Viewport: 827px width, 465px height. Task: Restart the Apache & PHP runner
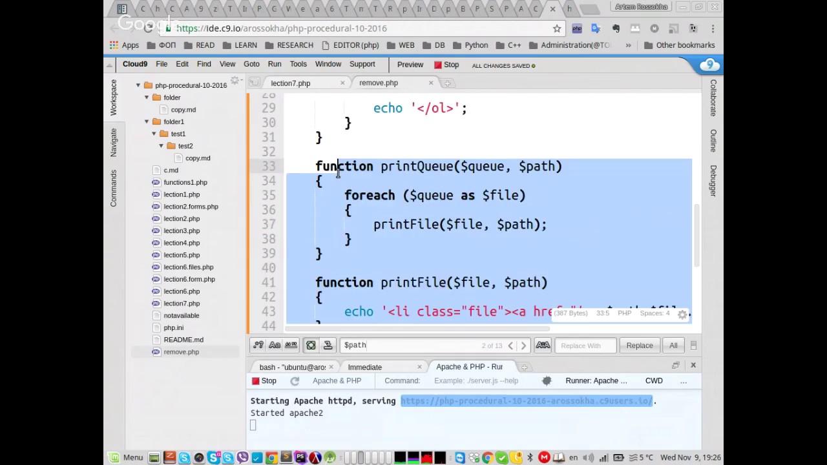pos(295,381)
